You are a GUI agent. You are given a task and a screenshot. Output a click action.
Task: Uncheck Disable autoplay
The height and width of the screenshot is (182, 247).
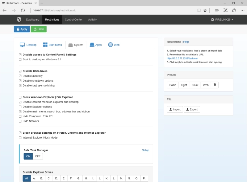tap(20, 76)
